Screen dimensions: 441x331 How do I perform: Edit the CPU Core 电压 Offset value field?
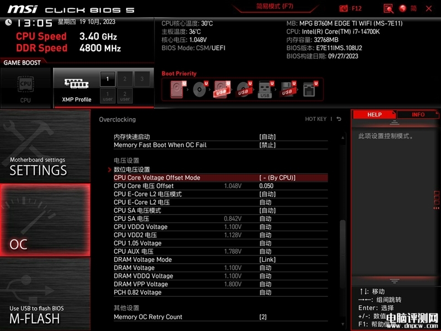(x=266, y=186)
